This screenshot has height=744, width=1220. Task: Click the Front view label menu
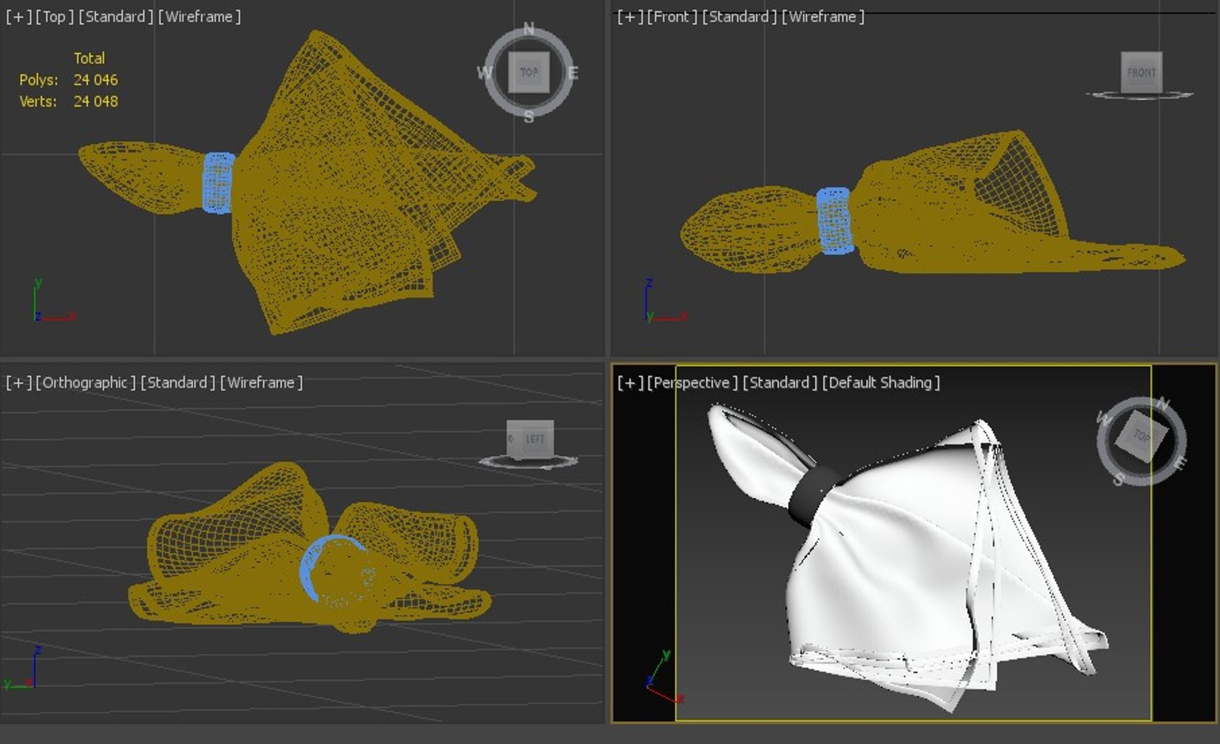coord(672,17)
